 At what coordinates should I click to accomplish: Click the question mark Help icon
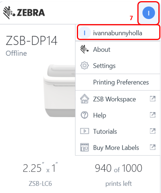84,115
